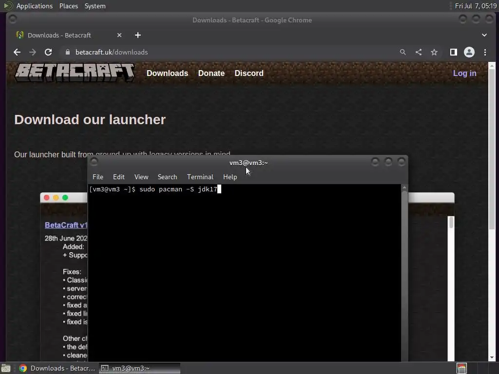
Task: Open Chrome's side panel icon
Action: [454, 52]
